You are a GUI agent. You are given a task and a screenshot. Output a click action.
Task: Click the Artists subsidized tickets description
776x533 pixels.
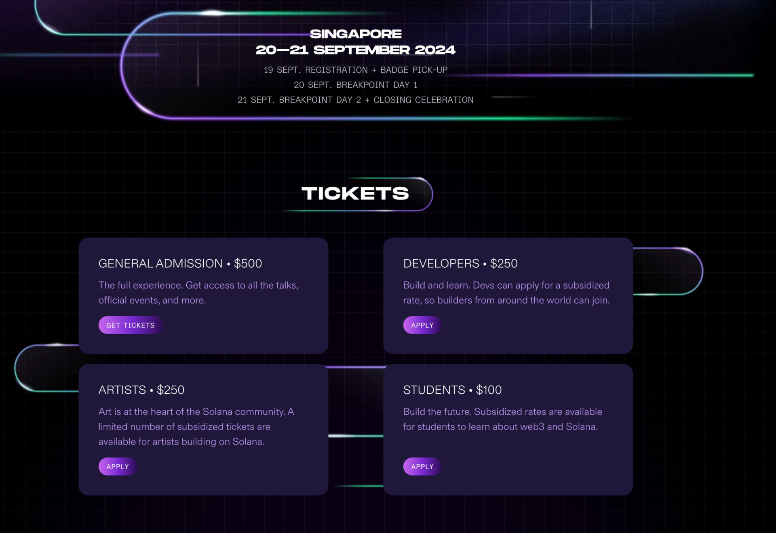point(196,426)
